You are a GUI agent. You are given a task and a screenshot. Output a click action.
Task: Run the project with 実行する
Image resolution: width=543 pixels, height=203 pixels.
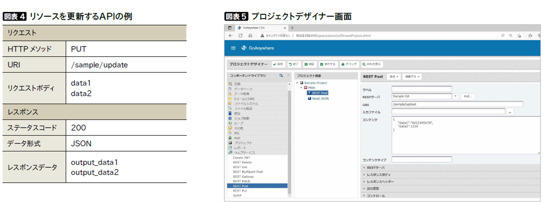328,64
